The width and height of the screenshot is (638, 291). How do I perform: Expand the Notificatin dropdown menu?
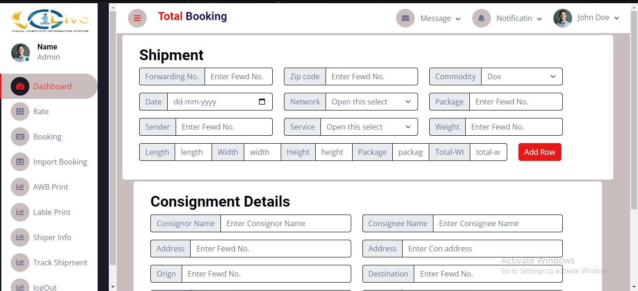[539, 19]
